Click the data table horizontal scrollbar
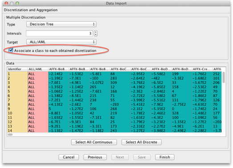 10,135
